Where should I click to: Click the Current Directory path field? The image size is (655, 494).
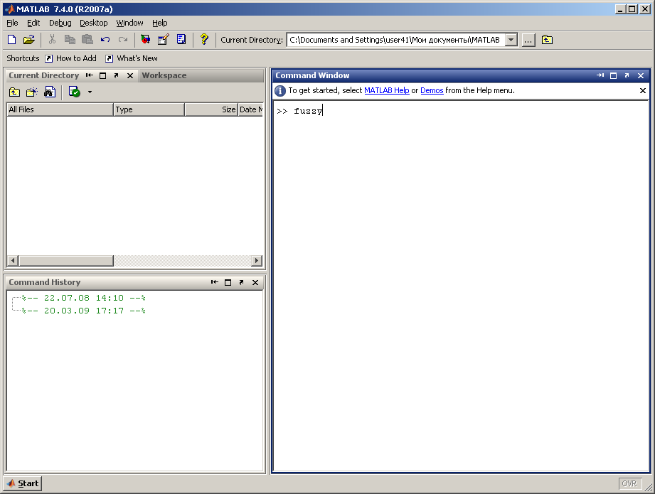(396, 40)
